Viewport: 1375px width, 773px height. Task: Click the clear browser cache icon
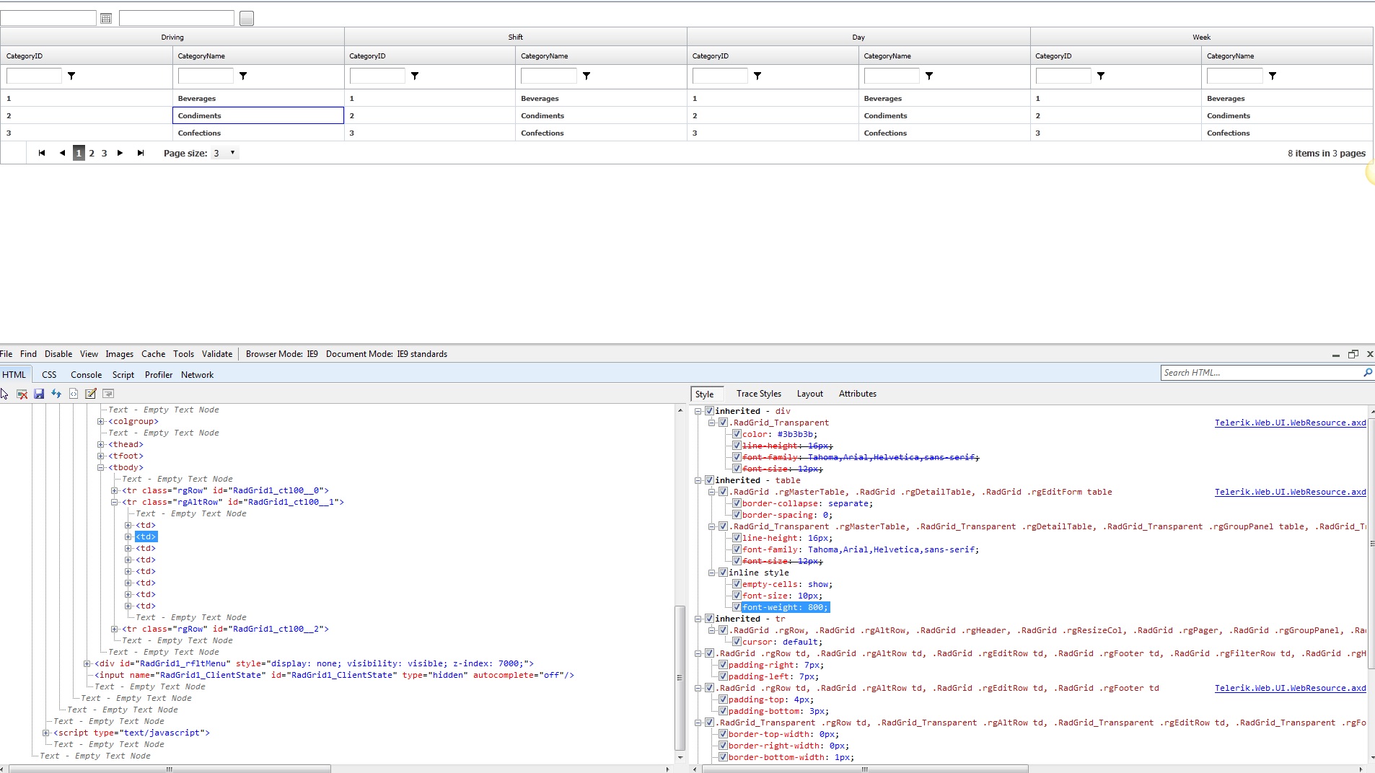tap(22, 394)
